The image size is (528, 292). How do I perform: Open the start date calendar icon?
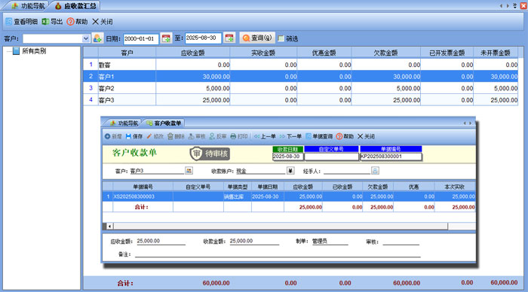coord(166,38)
